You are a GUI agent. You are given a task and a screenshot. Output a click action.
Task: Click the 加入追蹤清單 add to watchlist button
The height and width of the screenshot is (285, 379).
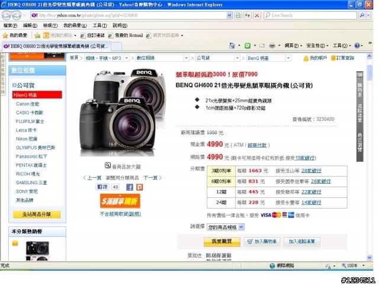(302, 242)
